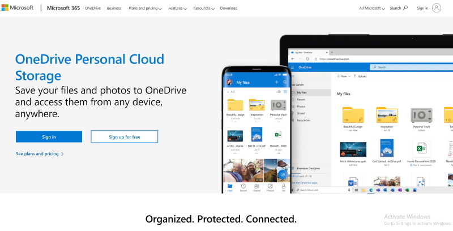Go to the OneDrive nav item
The width and height of the screenshot is (453, 231).
click(x=93, y=8)
